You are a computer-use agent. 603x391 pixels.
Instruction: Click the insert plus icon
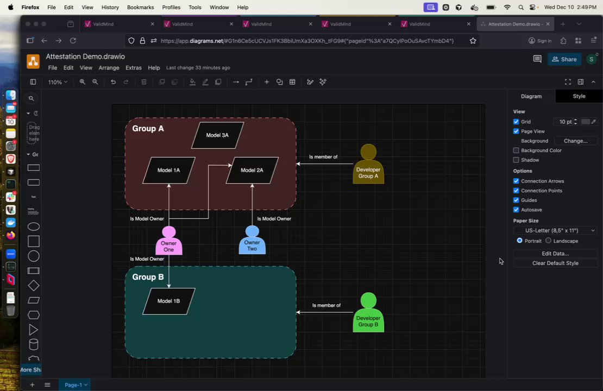click(267, 82)
